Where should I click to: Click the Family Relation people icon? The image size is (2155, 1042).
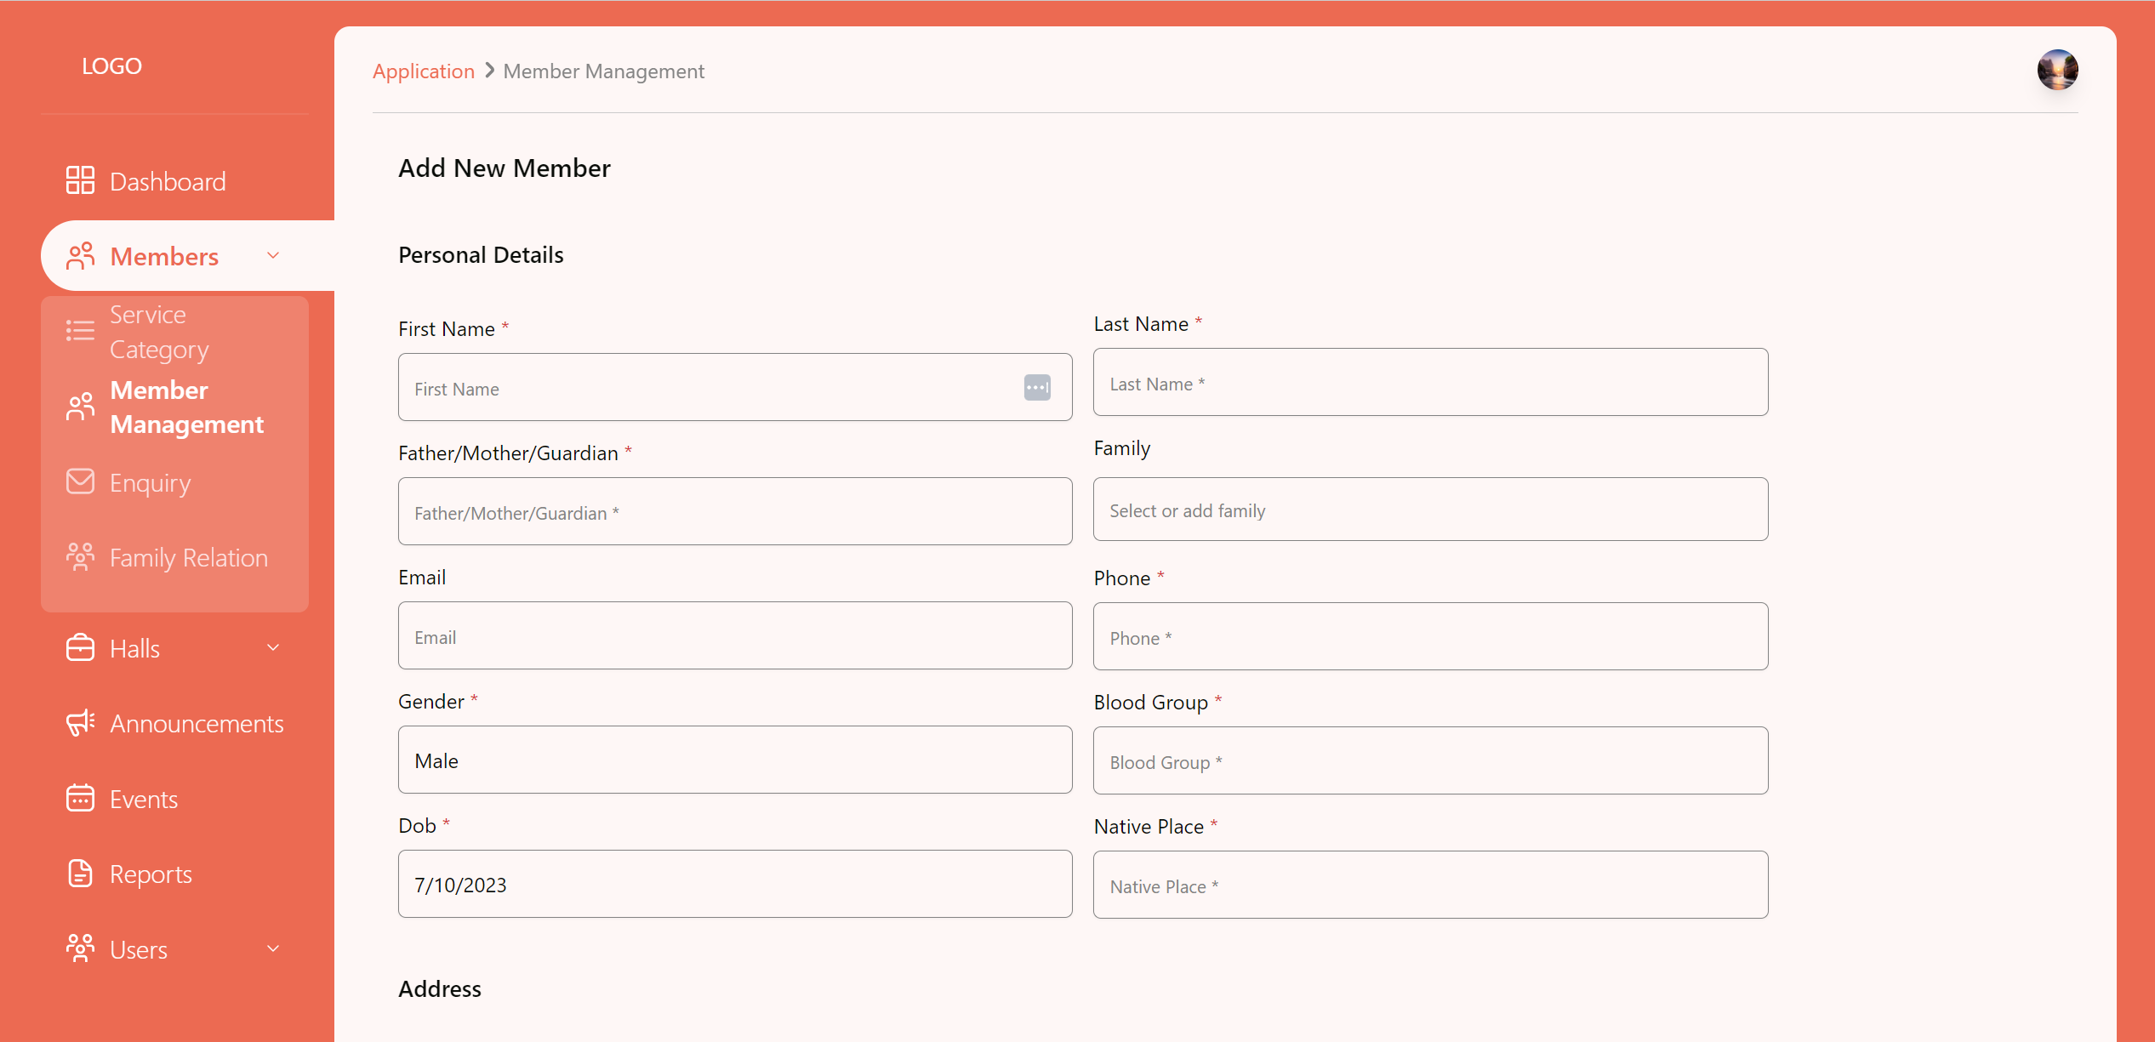tap(80, 557)
